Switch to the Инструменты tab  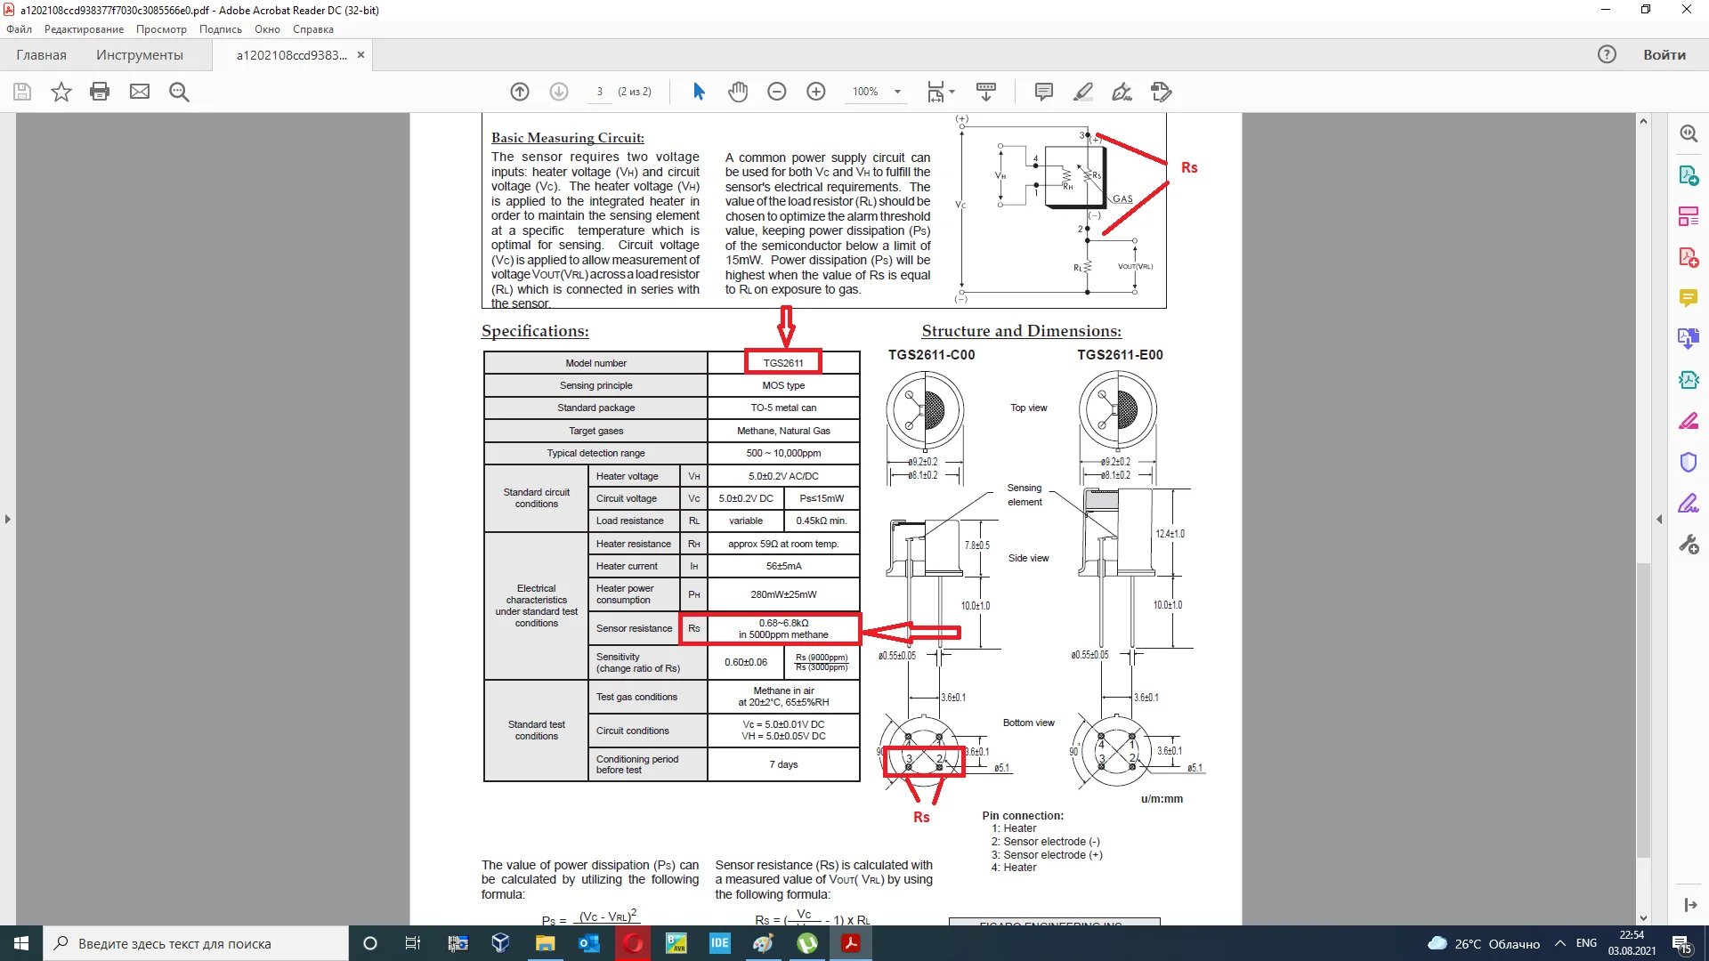pos(140,55)
